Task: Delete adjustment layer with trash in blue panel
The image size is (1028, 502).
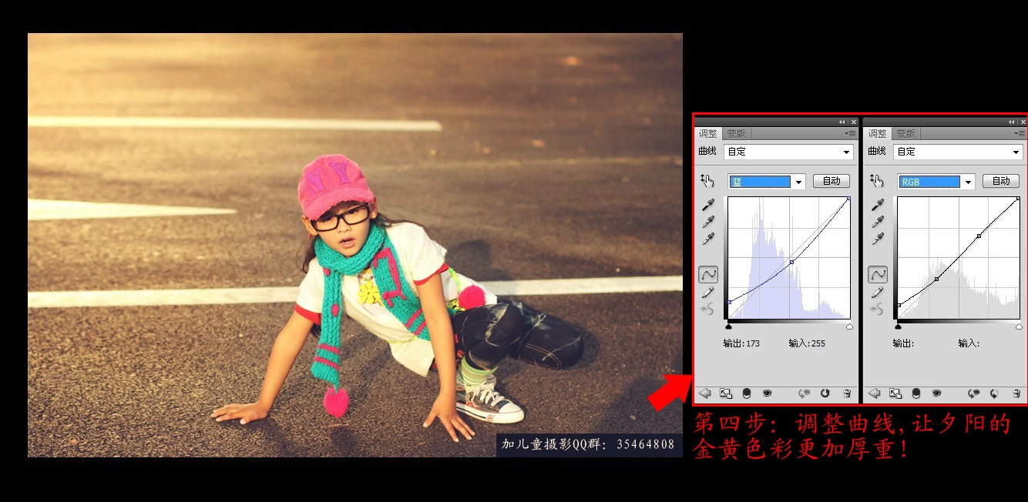Action: (847, 393)
